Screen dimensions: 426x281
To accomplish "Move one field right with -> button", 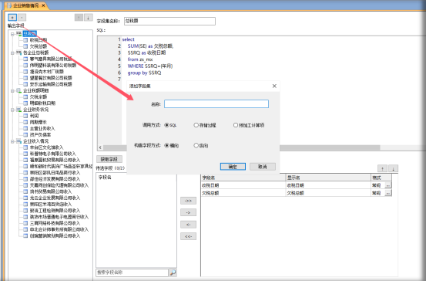I will coord(188,212).
